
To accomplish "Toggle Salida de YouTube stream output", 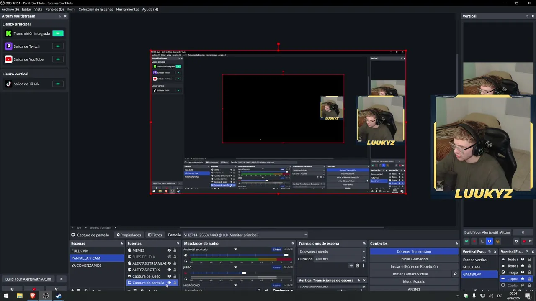I will [x=58, y=59].
